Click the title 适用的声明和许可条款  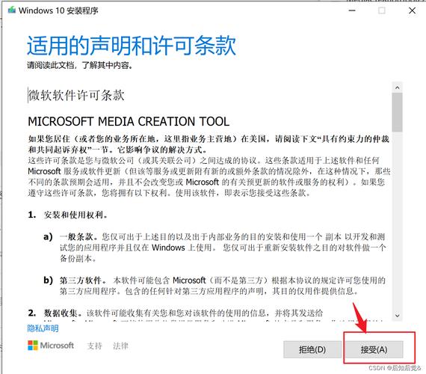[x=132, y=46]
